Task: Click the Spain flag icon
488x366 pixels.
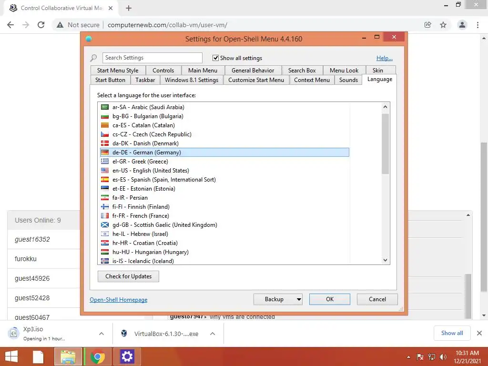Action: pyautogui.click(x=105, y=179)
